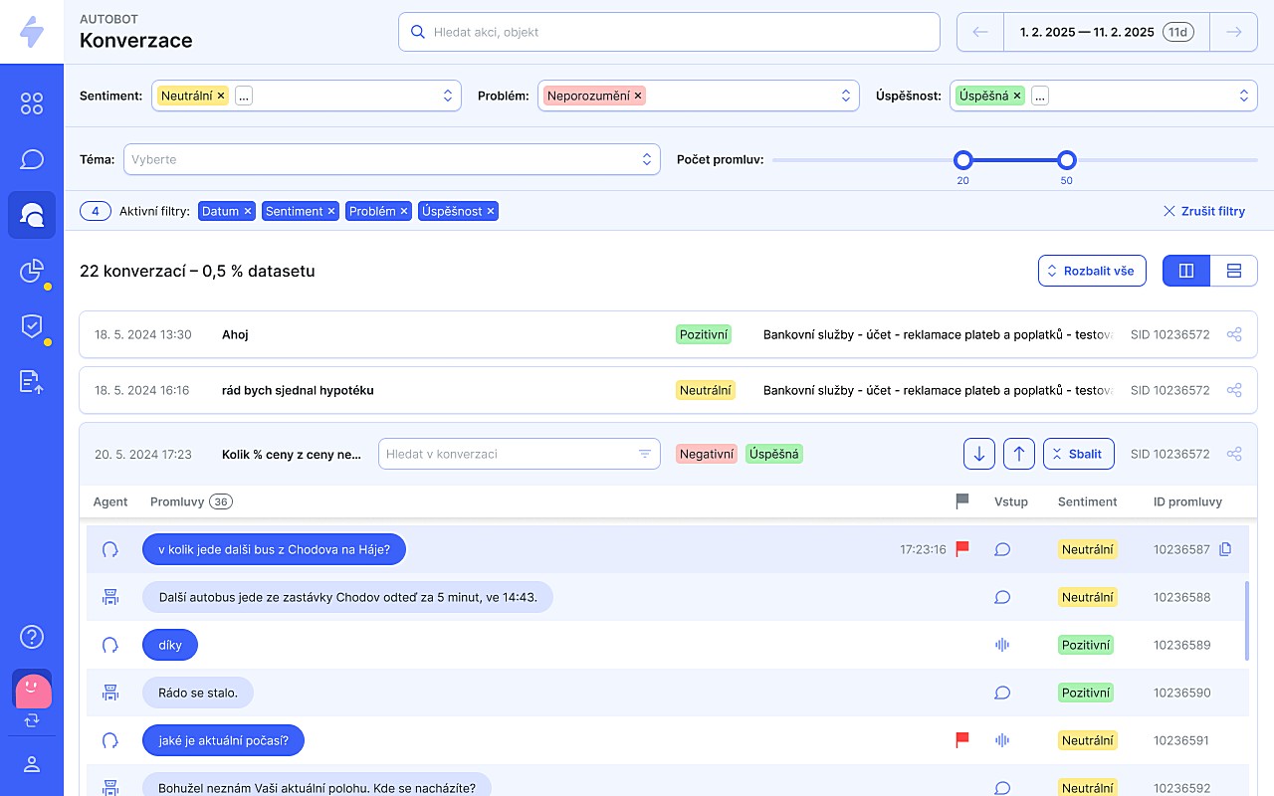Click red flag on Chodov bus utterance
Image resolution: width=1274 pixels, height=796 pixels.
962,548
